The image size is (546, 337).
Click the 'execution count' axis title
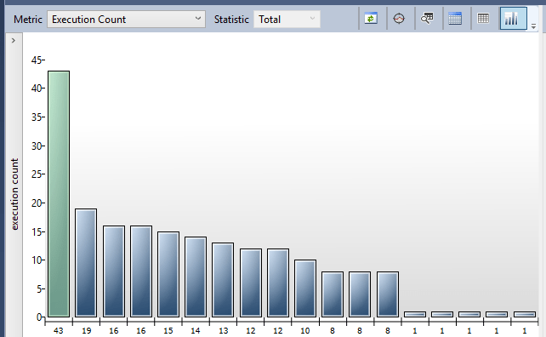(x=14, y=194)
